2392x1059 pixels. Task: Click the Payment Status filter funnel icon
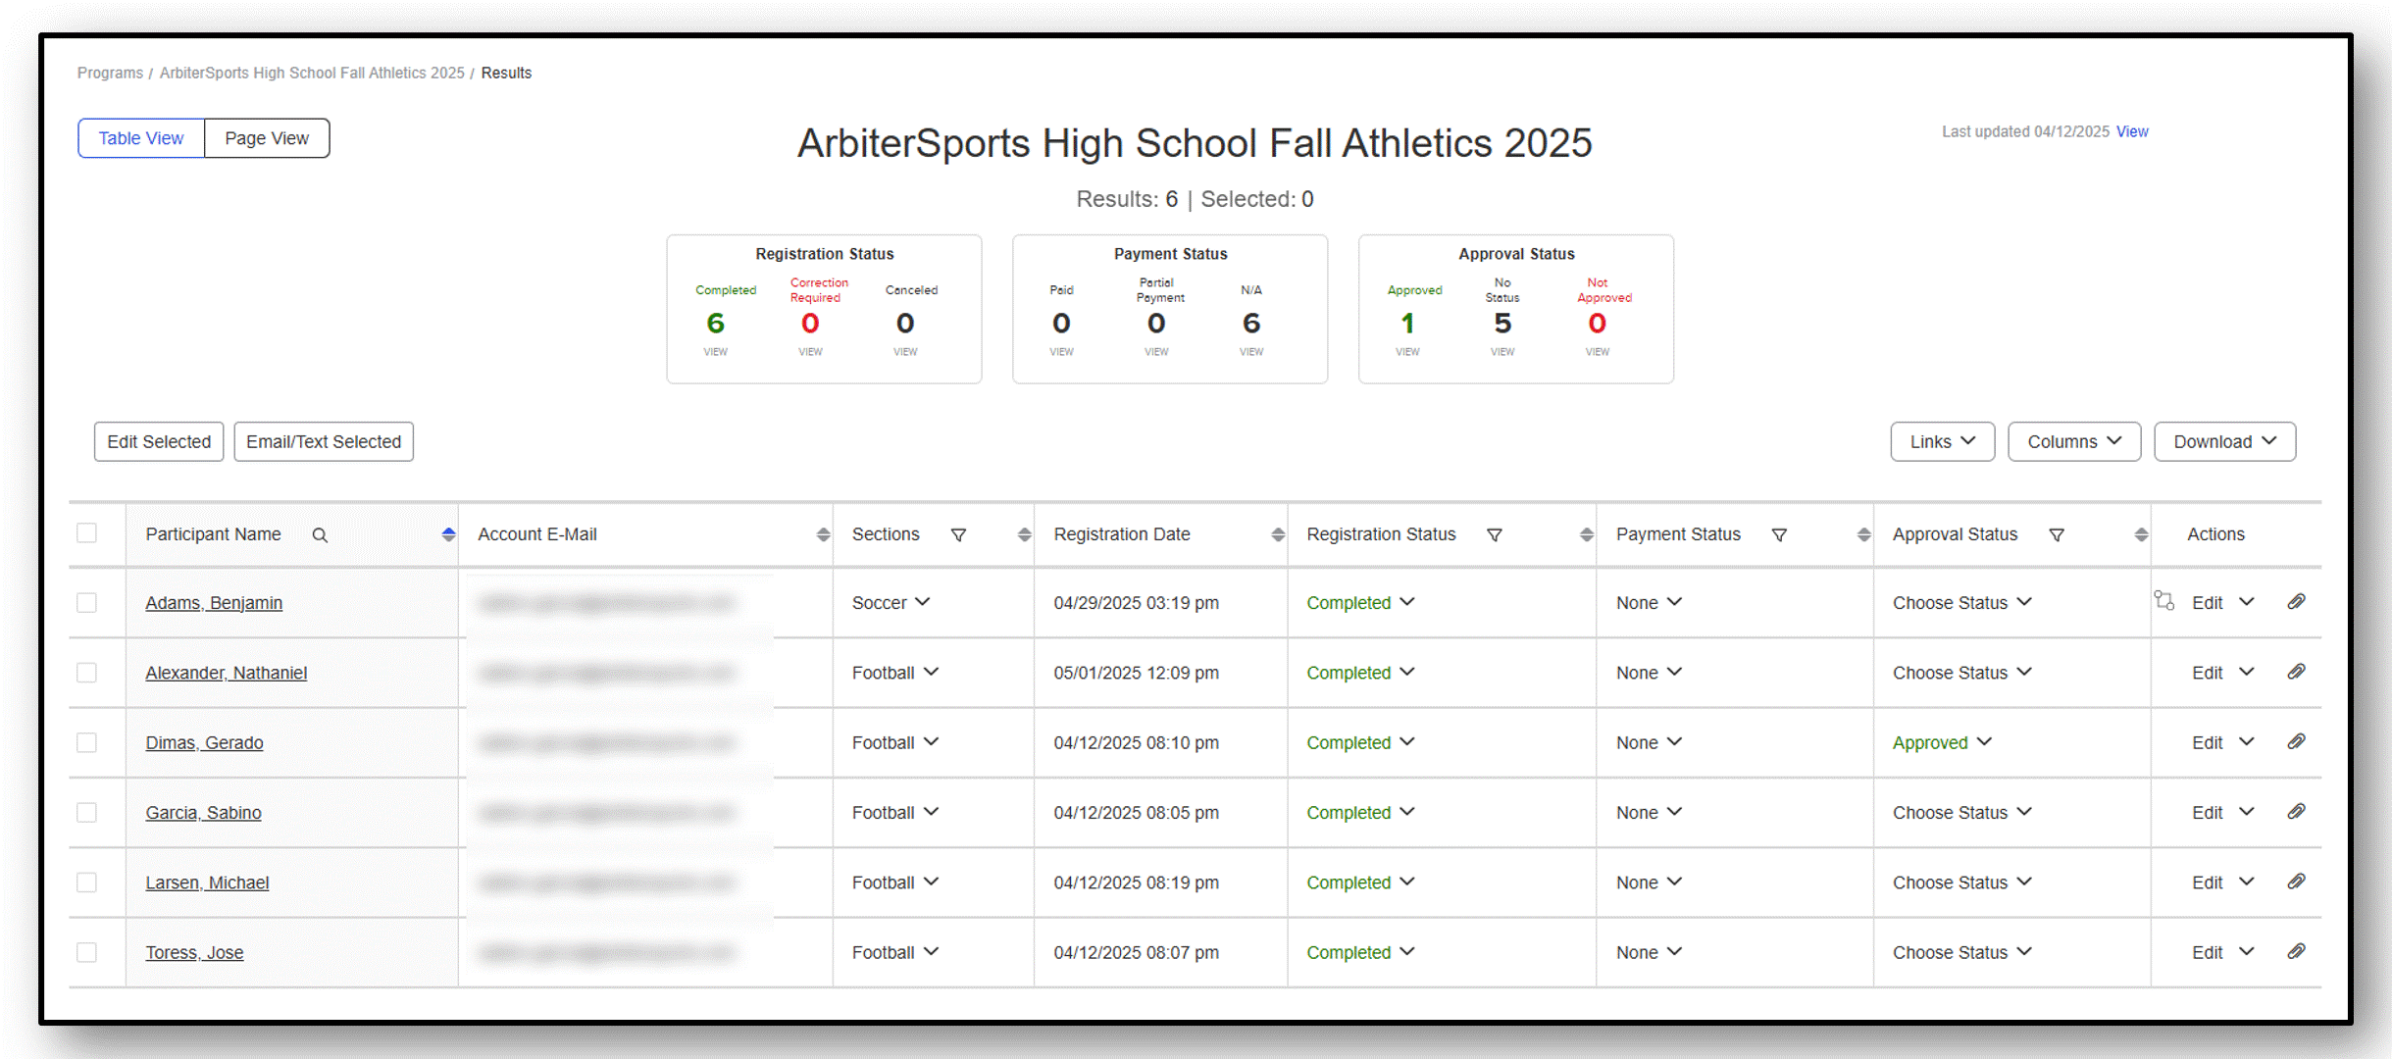1778,535
